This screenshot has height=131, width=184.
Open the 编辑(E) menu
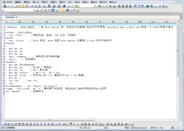18,2
